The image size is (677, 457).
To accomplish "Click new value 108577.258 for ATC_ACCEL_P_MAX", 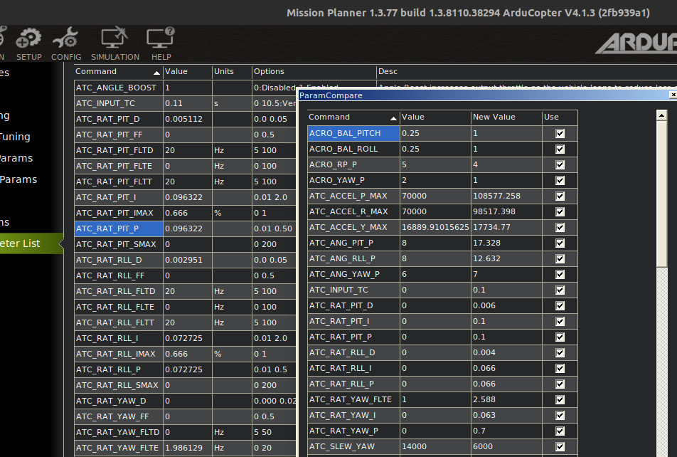I will [x=506, y=196].
